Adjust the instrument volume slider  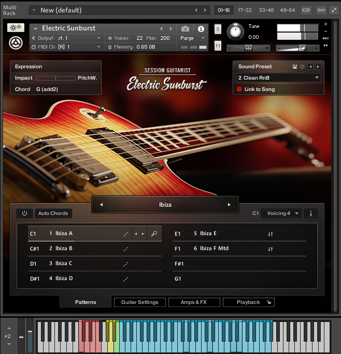pos(297,48)
